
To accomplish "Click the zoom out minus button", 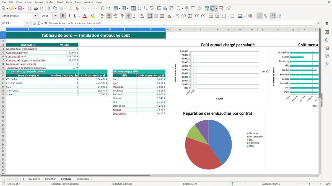I will pos(299,184).
